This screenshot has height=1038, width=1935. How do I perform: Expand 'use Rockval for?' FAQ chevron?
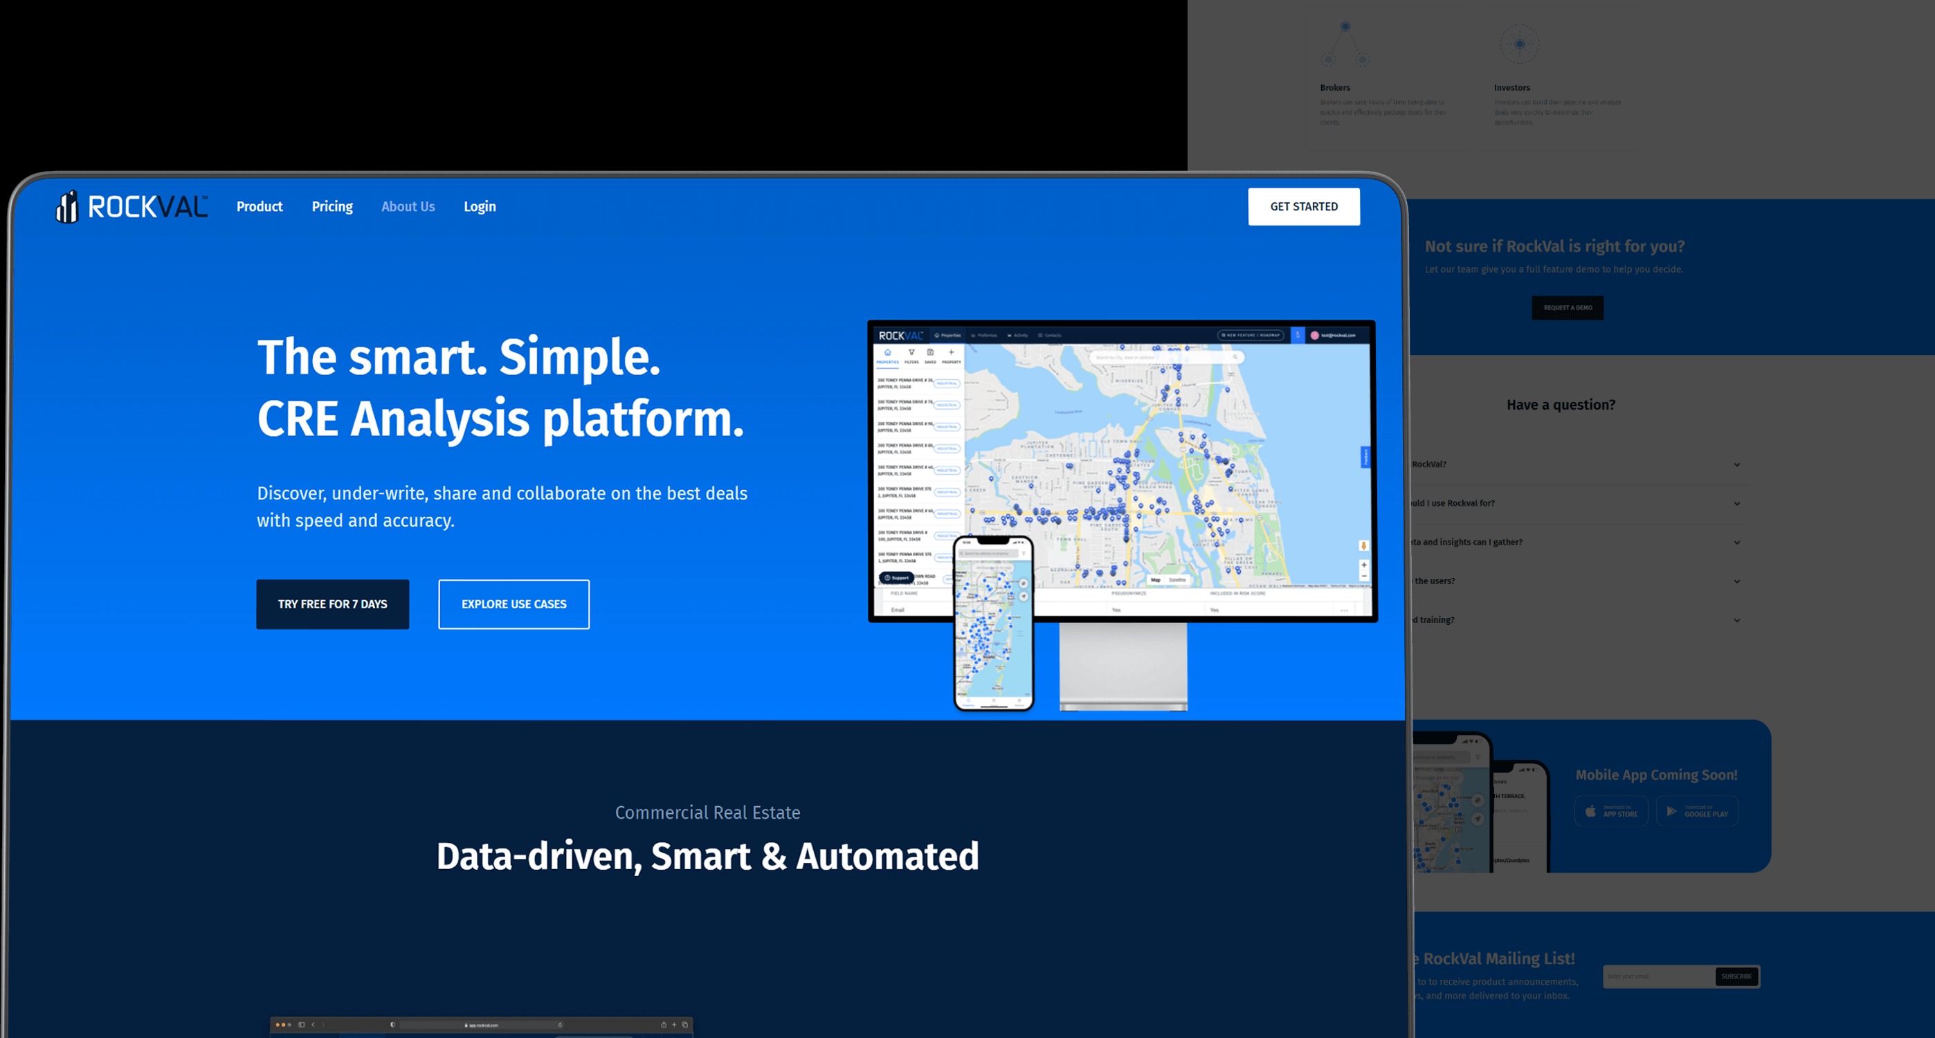point(1736,504)
